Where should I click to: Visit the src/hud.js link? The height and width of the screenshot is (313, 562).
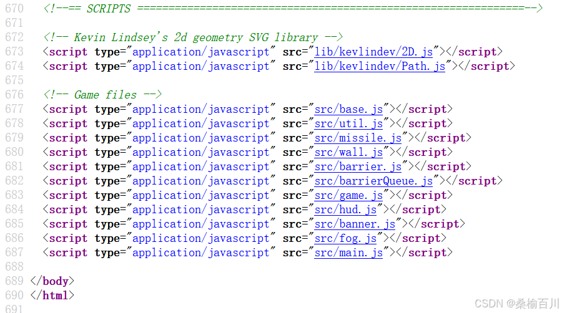345,209
